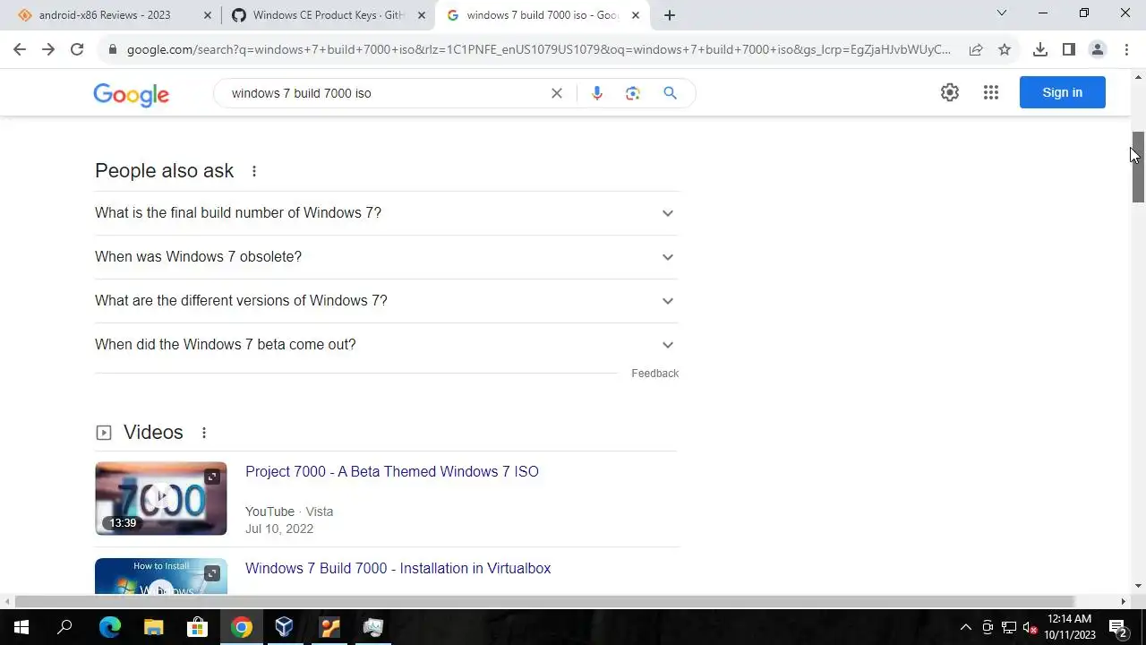Toggle Chrome side panel icon
Screen dimensions: 1146x645
coord(1069,49)
